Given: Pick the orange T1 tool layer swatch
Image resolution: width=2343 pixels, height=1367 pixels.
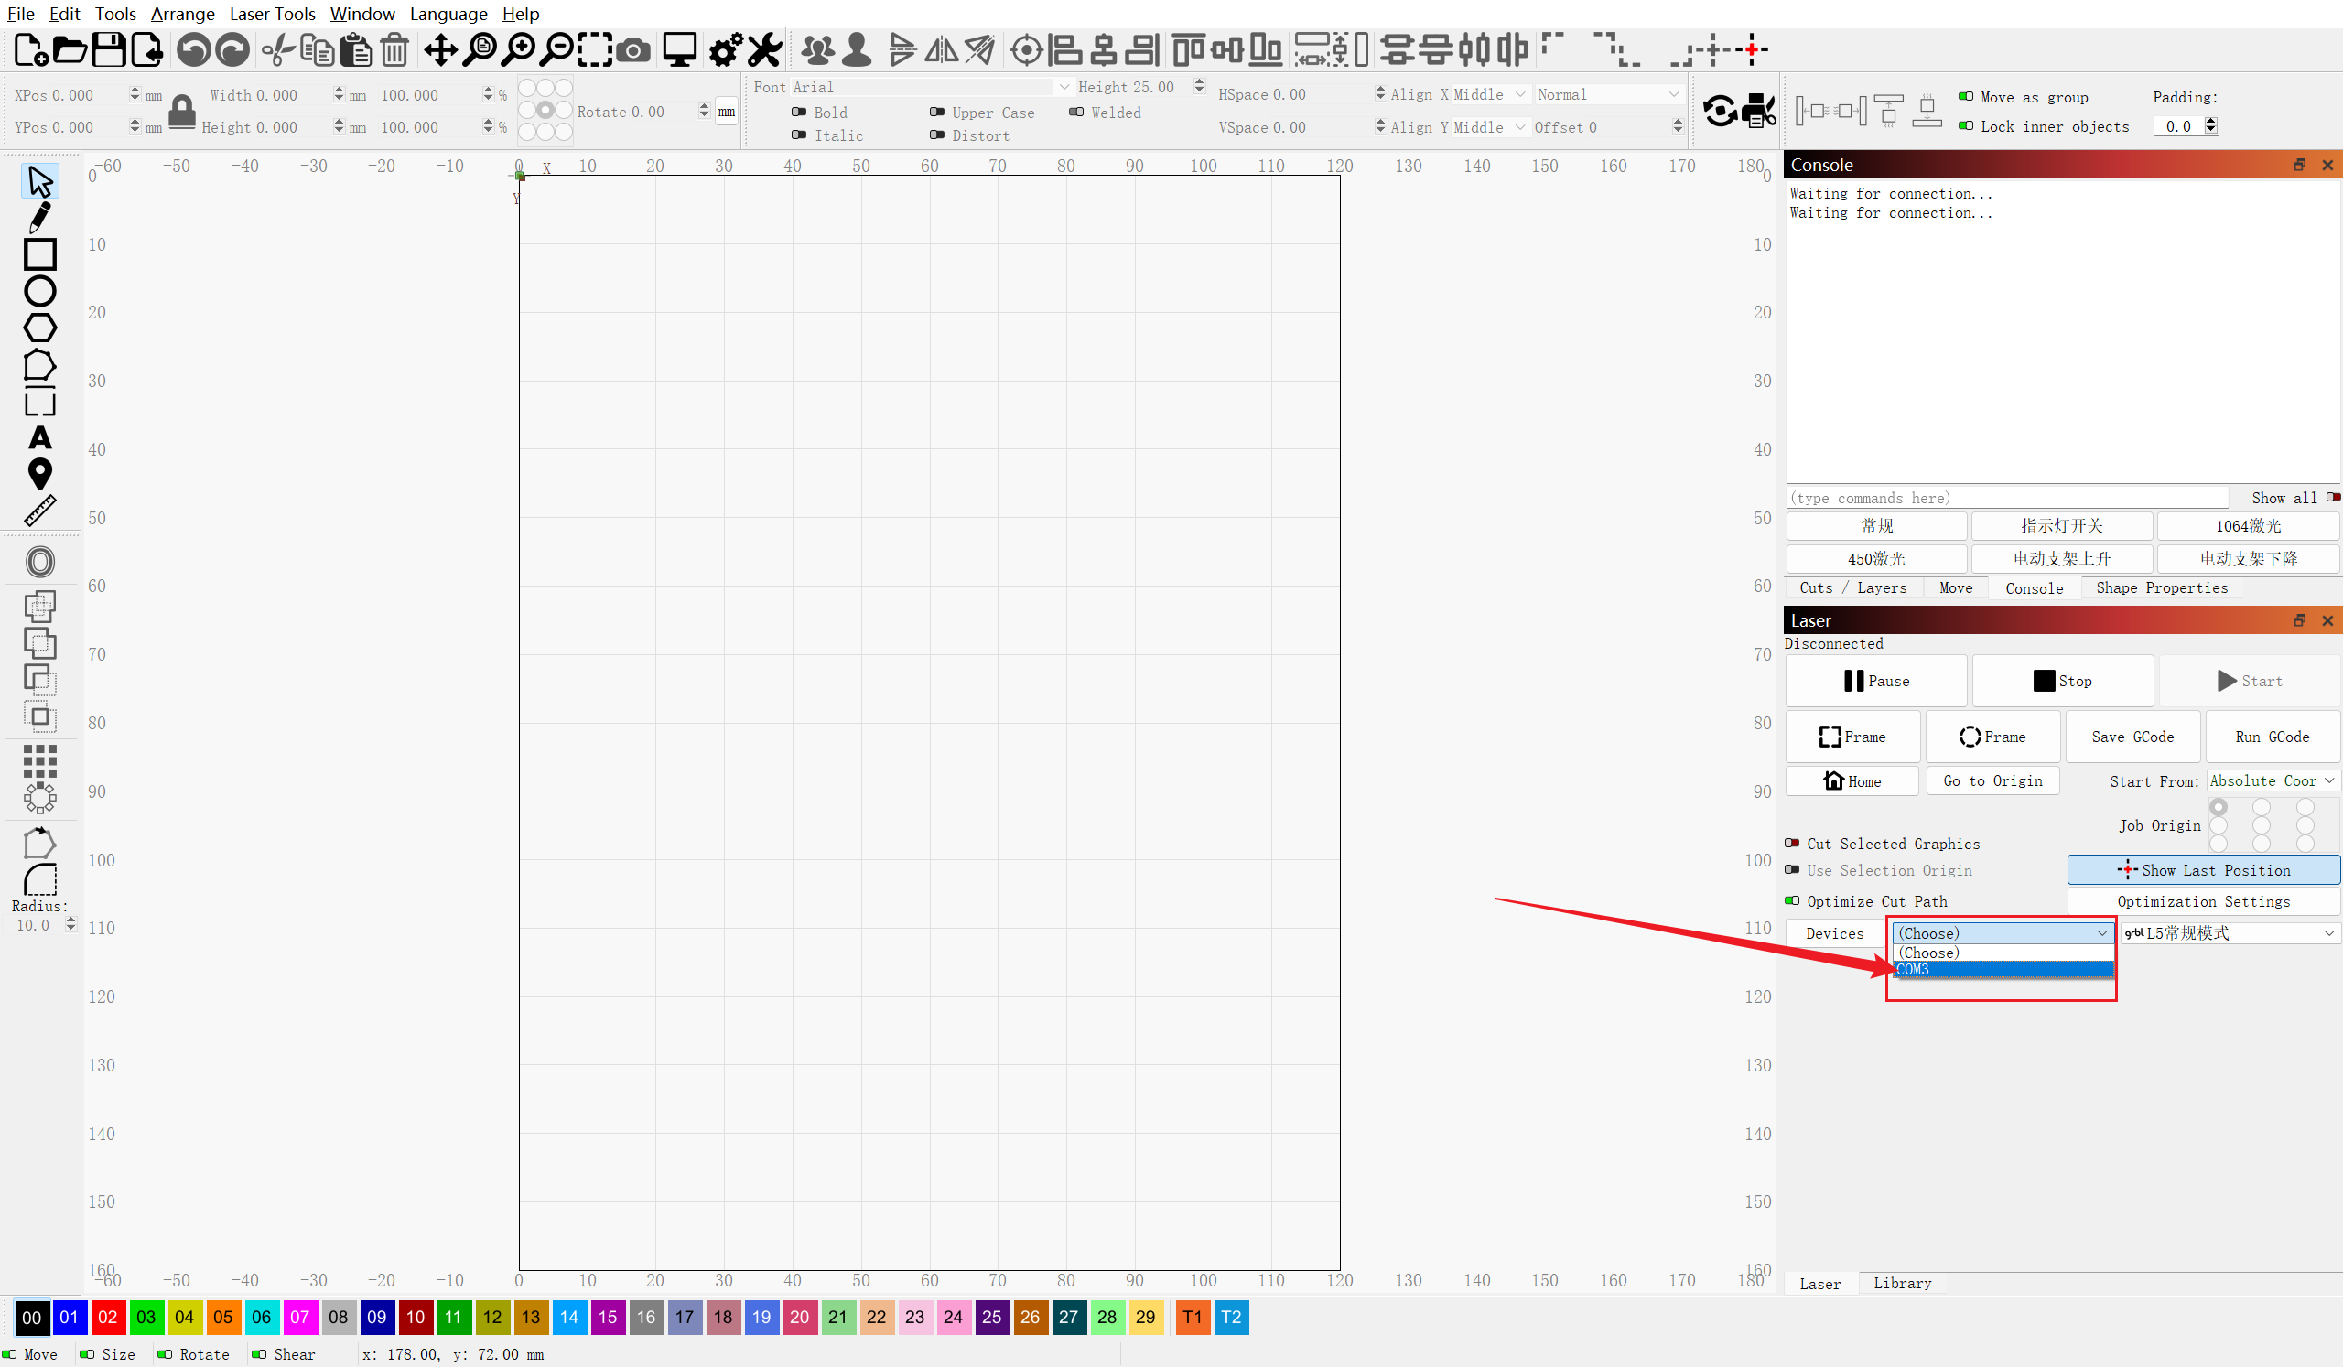Looking at the screenshot, I should click(1192, 1317).
